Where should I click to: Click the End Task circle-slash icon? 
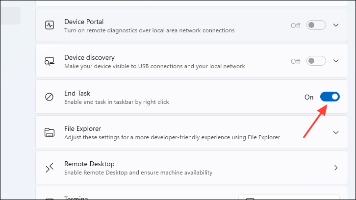[x=49, y=97]
